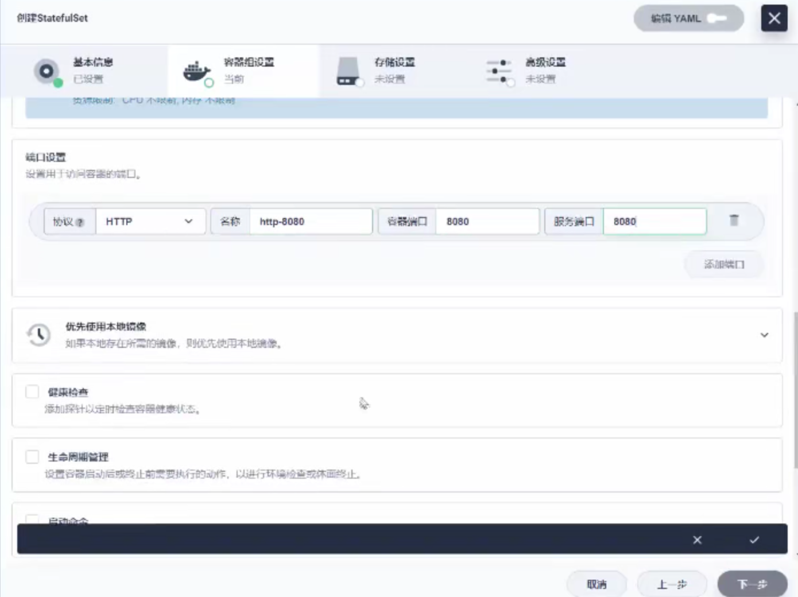Click the protocol help question icon

(x=80, y=222)
